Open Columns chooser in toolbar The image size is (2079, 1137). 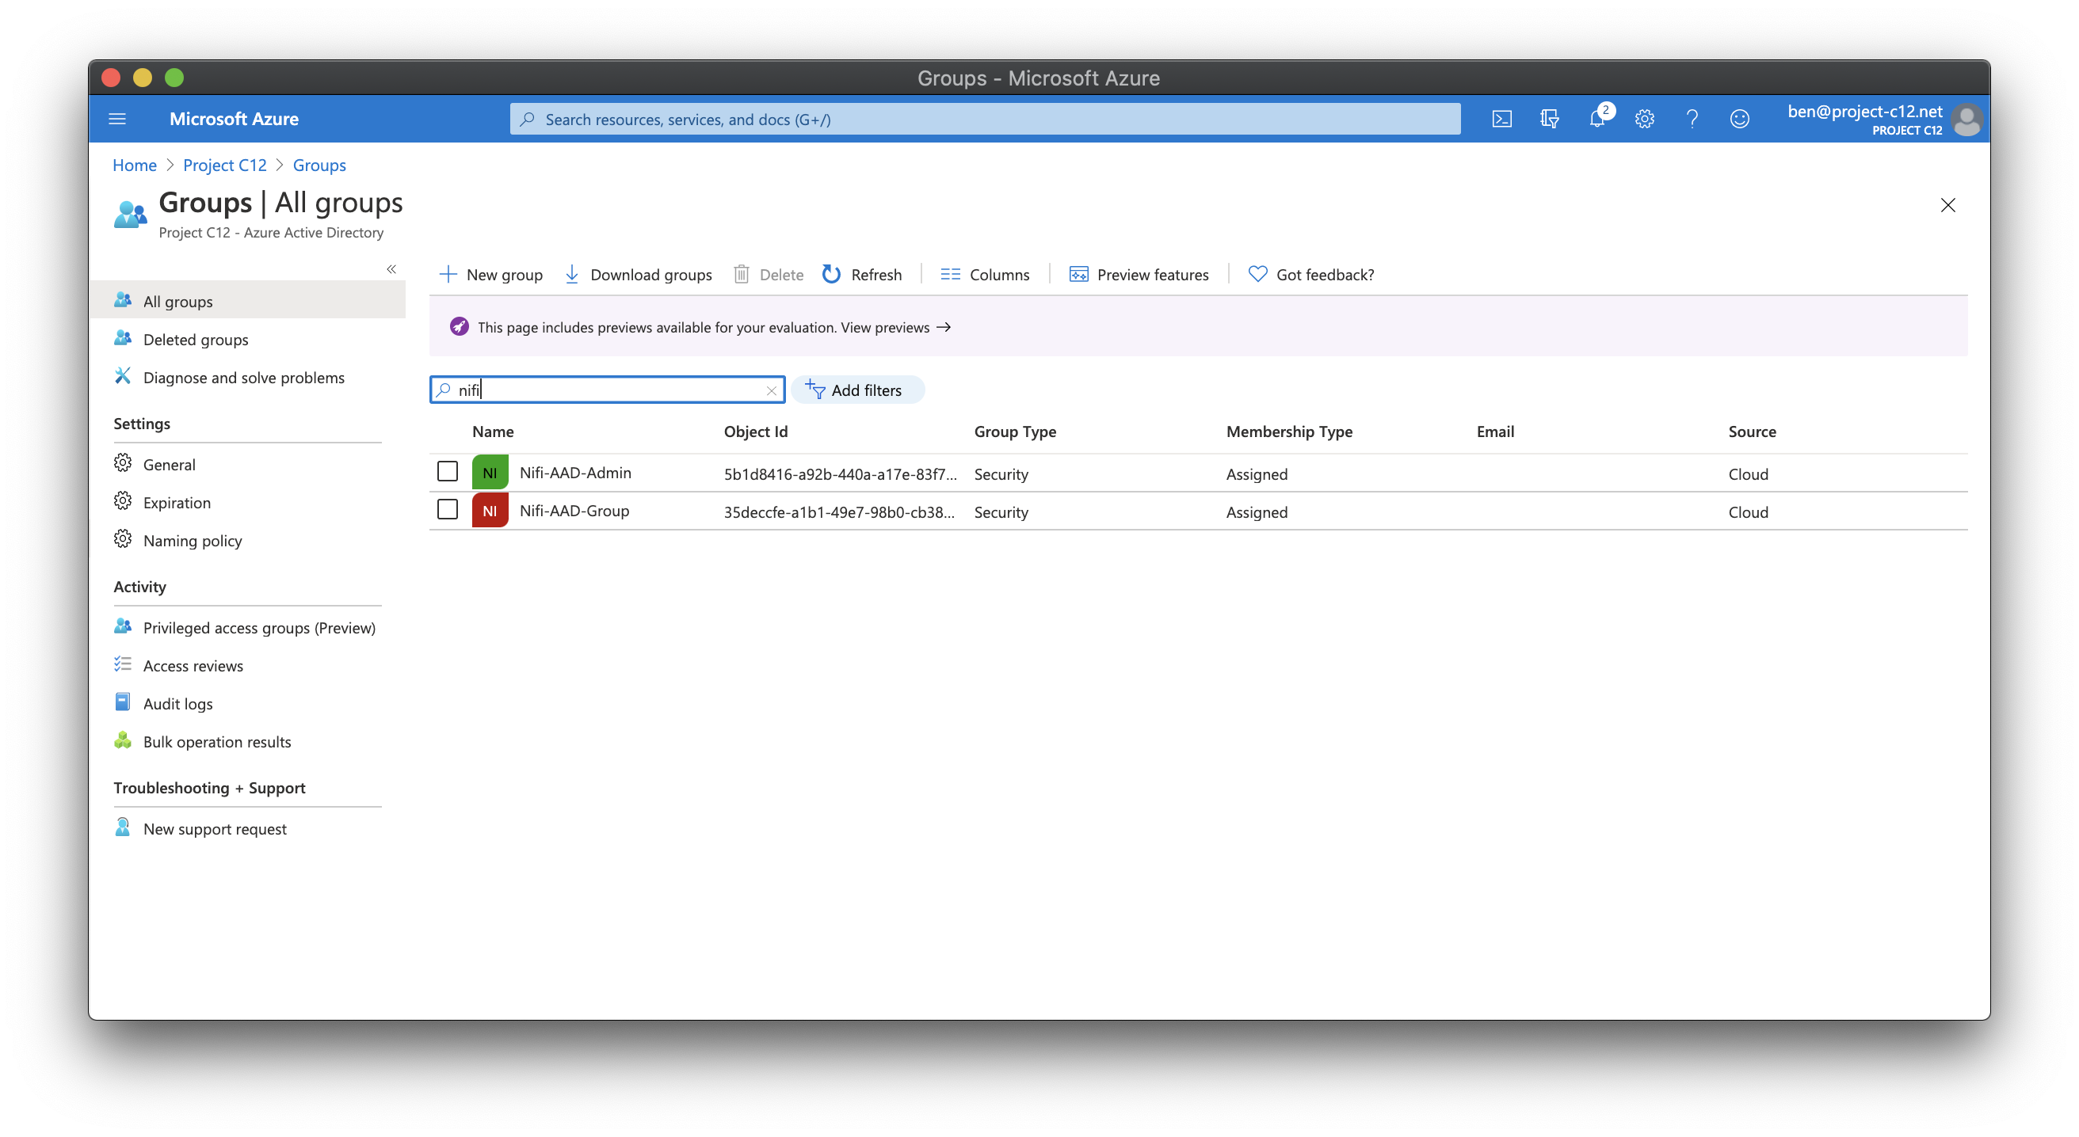click(x=985, y=275)
